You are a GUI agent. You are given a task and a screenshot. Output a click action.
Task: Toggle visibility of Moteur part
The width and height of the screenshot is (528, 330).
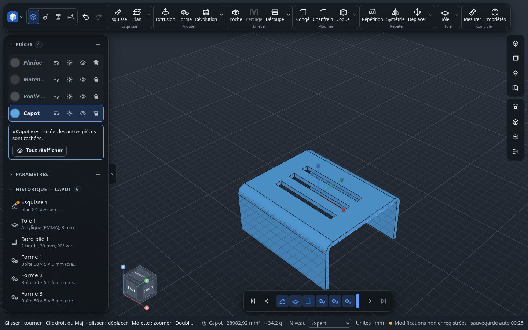(83, 80)
